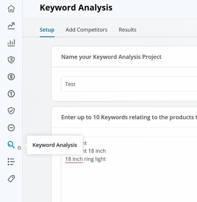
Task: Switch to the Results tab
Action: [x=128, y=30]
